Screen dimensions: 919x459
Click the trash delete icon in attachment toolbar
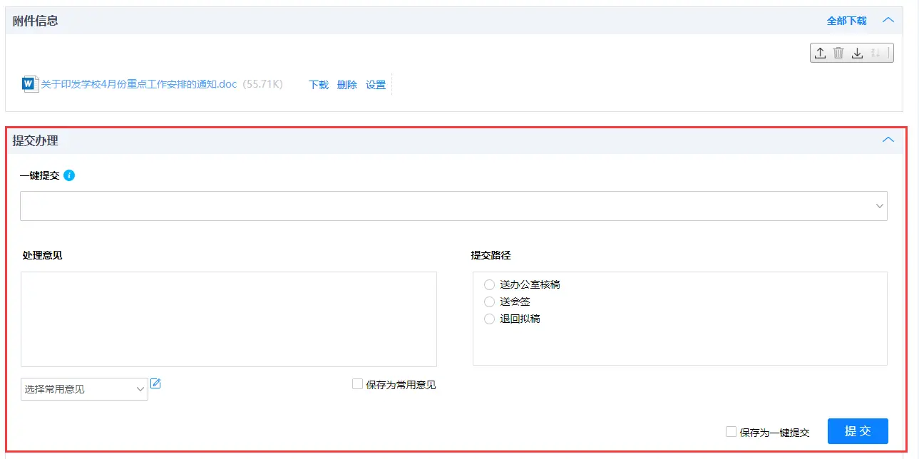coord(839,53)
